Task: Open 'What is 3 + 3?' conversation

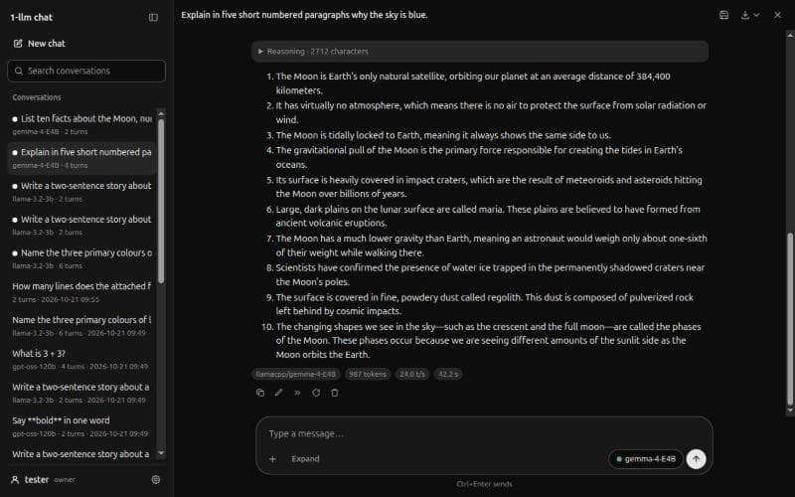Action: 82,359
